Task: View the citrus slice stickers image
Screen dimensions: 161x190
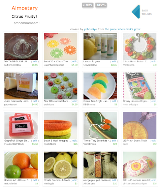Action: click(60, 47)
